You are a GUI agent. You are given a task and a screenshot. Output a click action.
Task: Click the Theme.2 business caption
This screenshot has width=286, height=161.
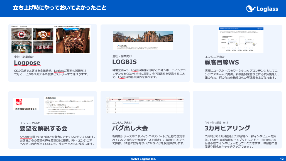[x=19, y=27]
